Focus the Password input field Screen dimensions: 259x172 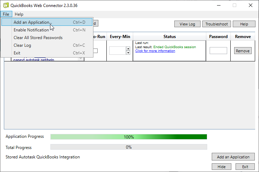218,51
